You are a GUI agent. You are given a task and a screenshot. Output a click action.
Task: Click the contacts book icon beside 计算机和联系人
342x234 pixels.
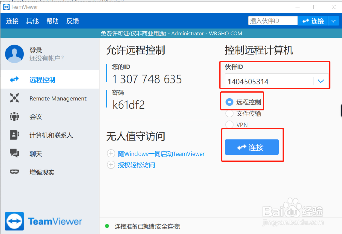click(x=14, y=135)
